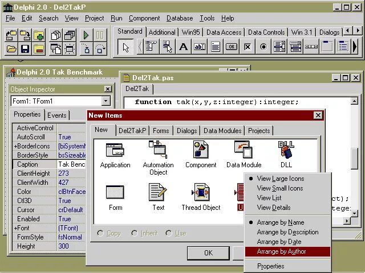Select the ComboBox component icon
365x273 pixels.
(x=296, y=47)
